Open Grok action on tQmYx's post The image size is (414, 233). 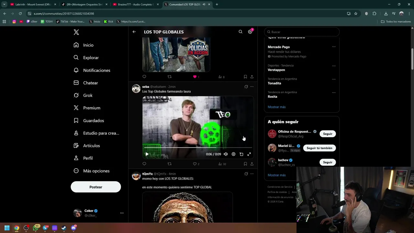tap(246, 174)
